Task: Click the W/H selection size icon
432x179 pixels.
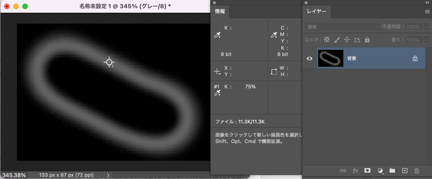Action: tap(274, 72)
